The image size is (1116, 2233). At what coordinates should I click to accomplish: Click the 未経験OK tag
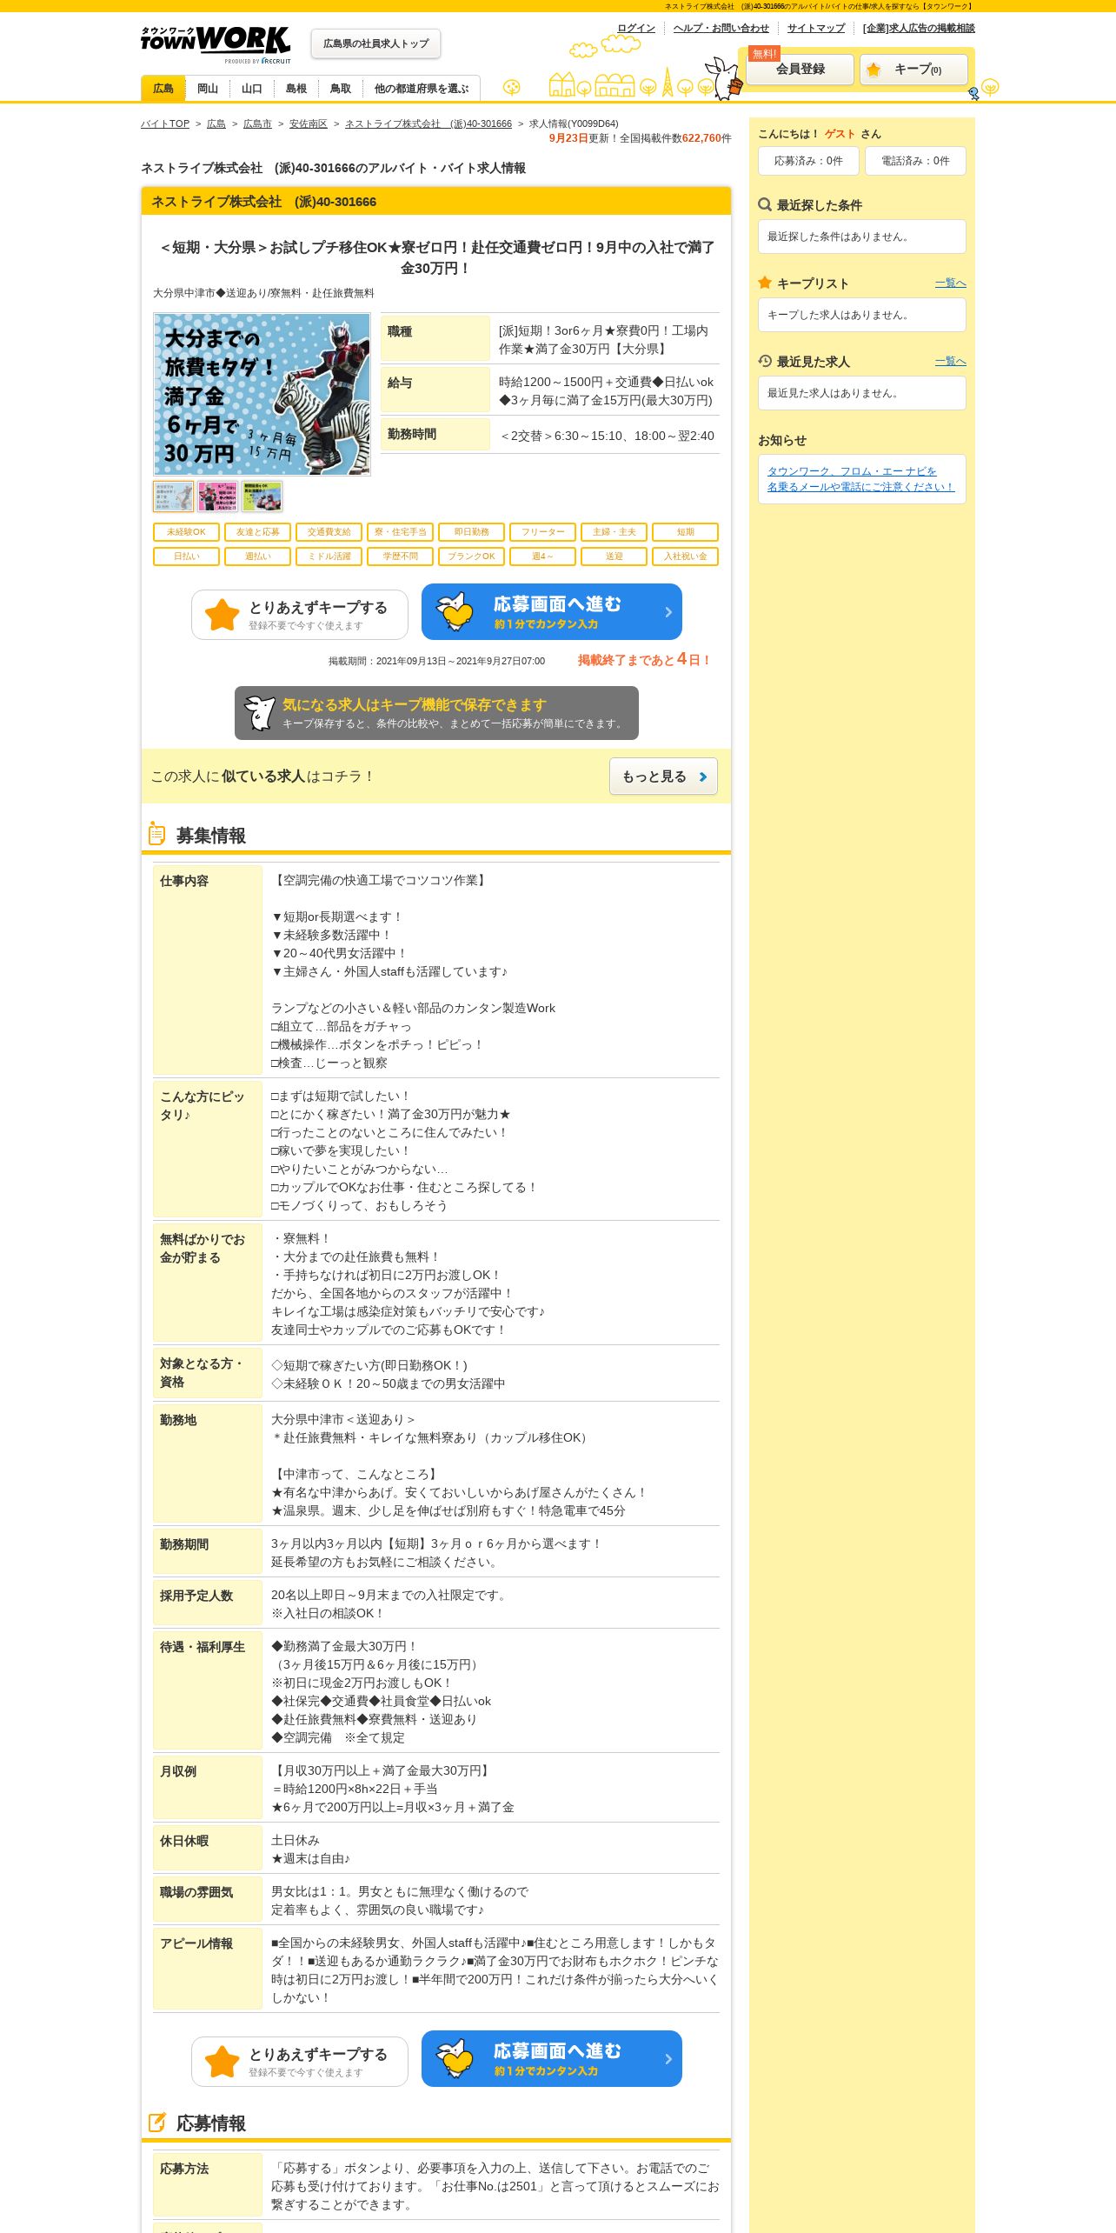[186, 532]
